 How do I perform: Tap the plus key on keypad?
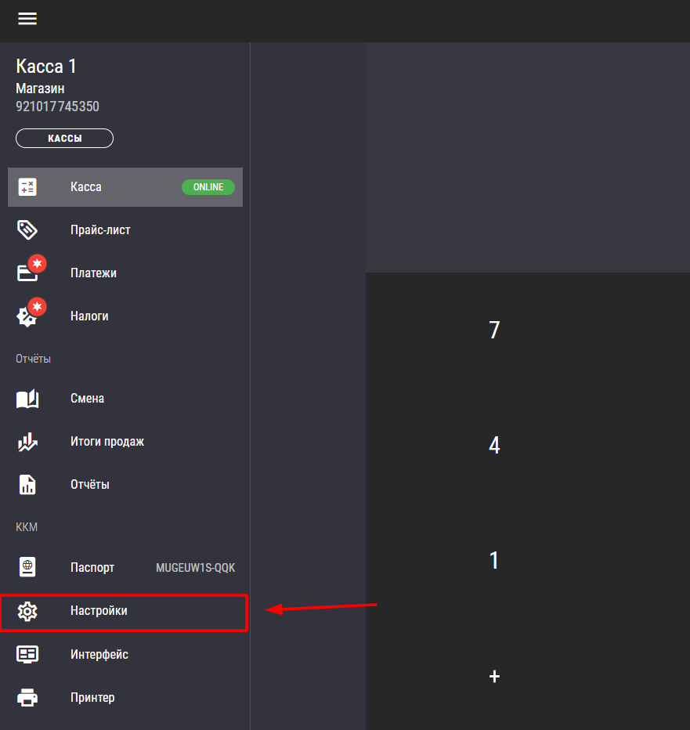pyautogui.click(x=494, y=676)
